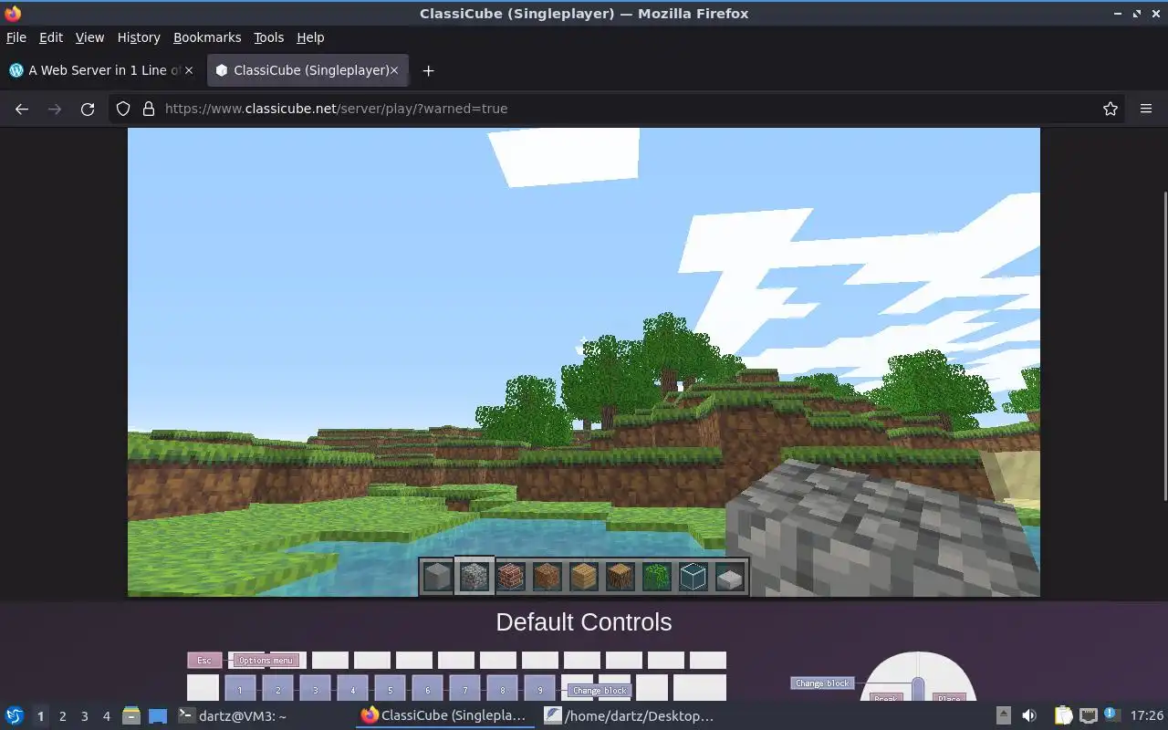The image size is (1168, 730).
Task: Select the red brick block in the hotbar
Action: (x=511, y=576)
